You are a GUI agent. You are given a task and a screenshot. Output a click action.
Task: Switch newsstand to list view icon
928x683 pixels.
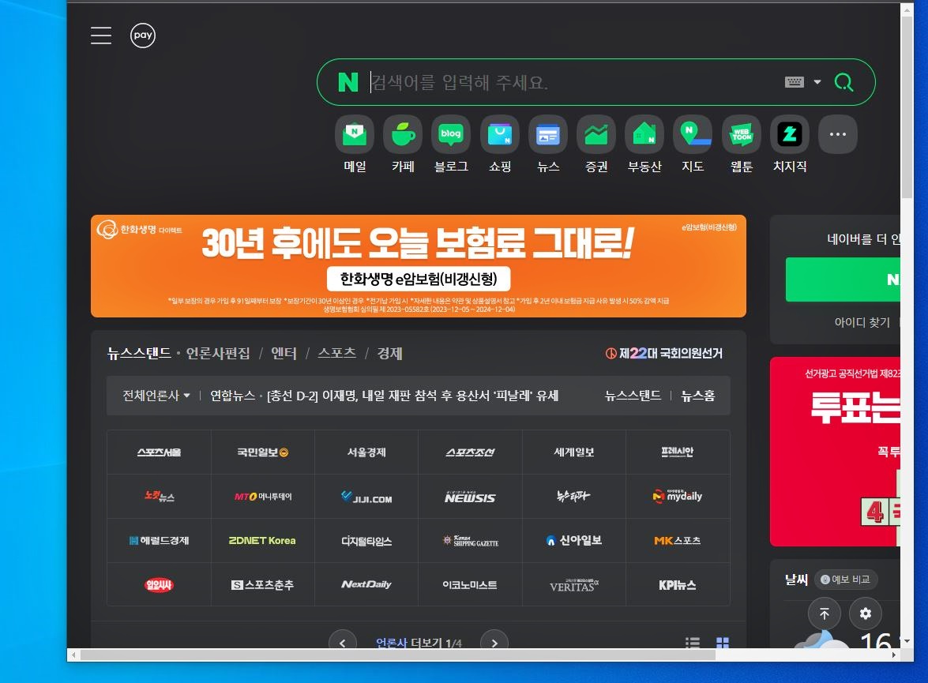tap(693, 642)
